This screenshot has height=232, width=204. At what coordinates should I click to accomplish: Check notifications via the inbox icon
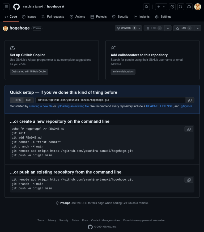coord(189,7)
